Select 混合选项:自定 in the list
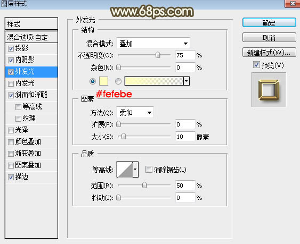The width and height of the screenshot is (300, 244). point(31,37)
